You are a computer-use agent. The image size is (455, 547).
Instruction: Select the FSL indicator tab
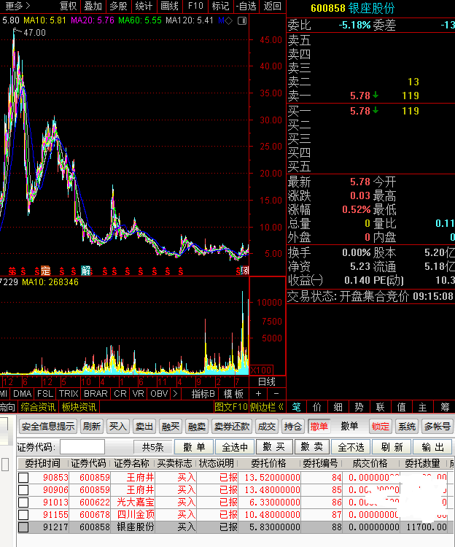tap(45, 394)
